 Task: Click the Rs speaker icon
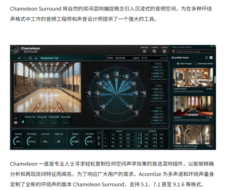[x=136, y=93]
